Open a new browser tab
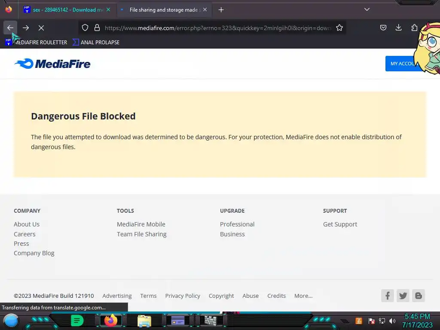 coord(221,10)
